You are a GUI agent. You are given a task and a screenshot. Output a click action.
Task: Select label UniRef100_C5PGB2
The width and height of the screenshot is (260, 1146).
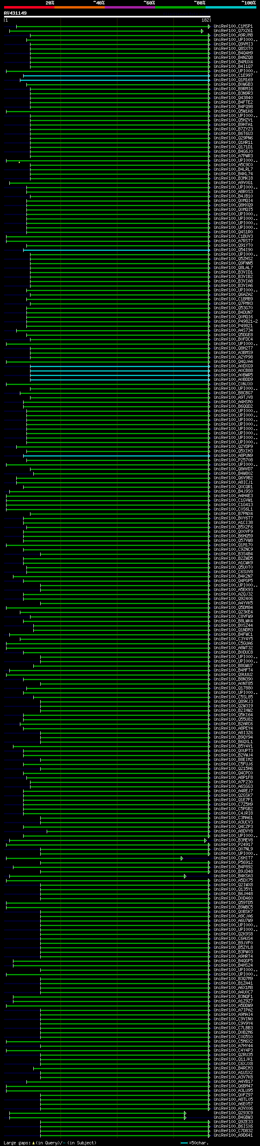tap(233, 809)
